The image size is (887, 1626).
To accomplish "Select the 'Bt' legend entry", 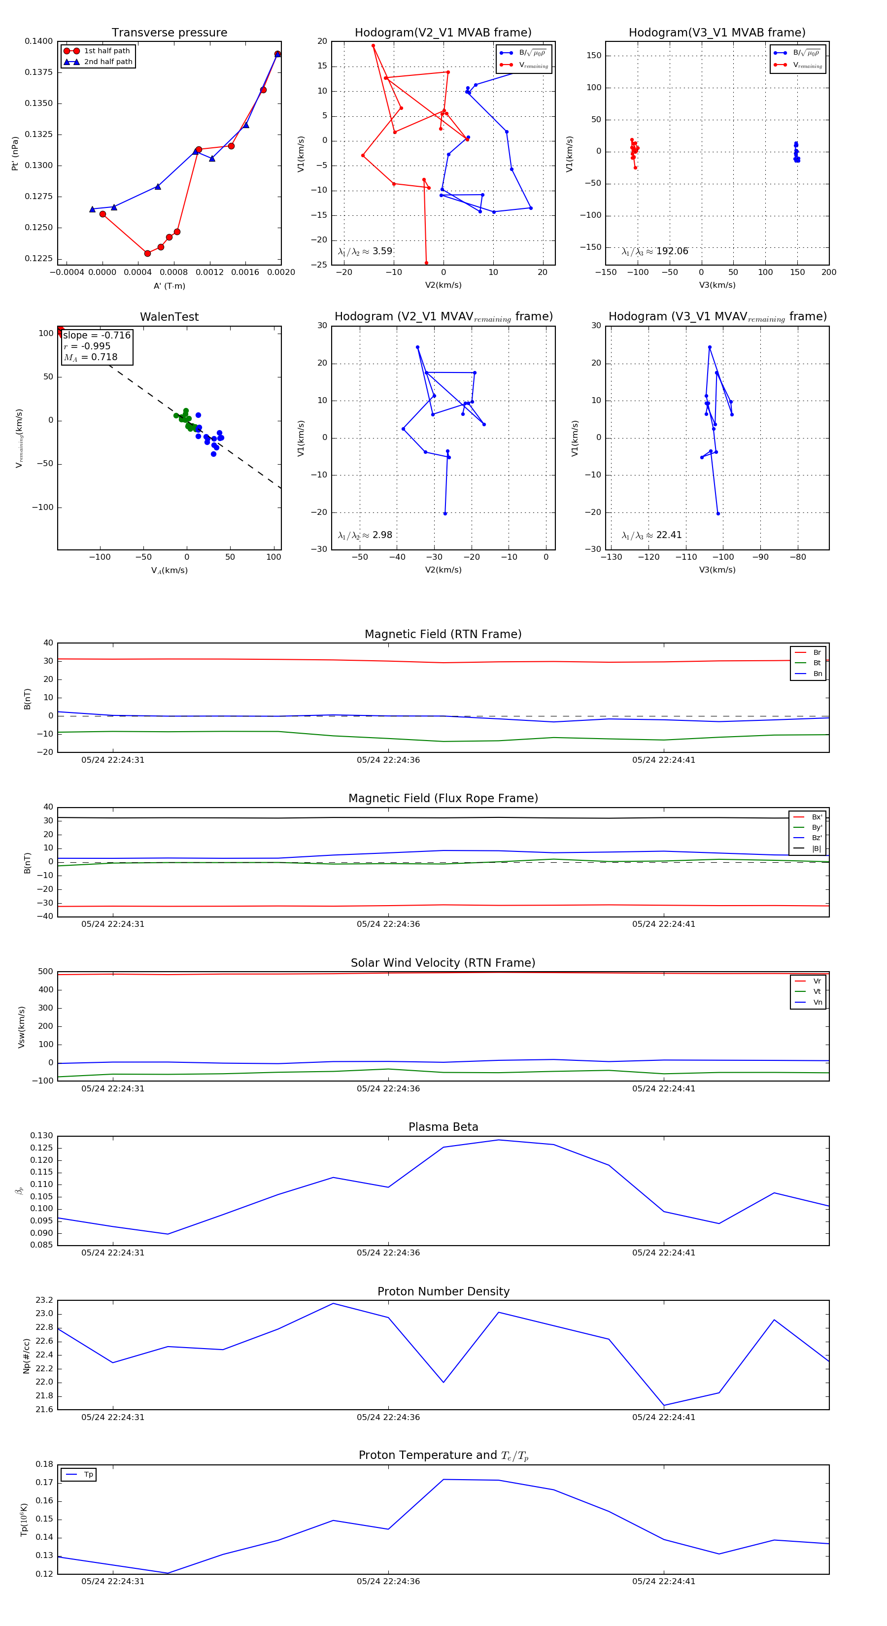I will [x=808, y=663].
